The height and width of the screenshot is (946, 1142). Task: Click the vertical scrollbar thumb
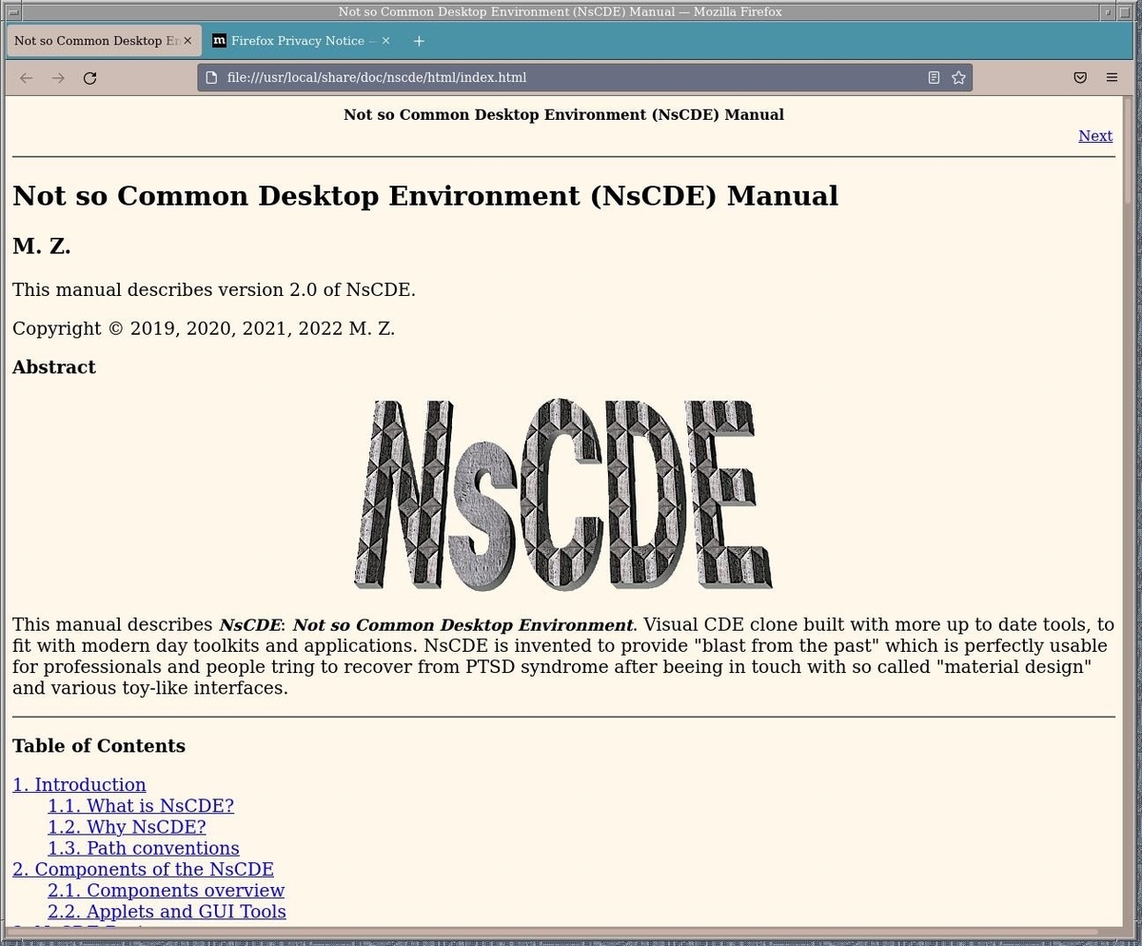[x=1128, y=149]
